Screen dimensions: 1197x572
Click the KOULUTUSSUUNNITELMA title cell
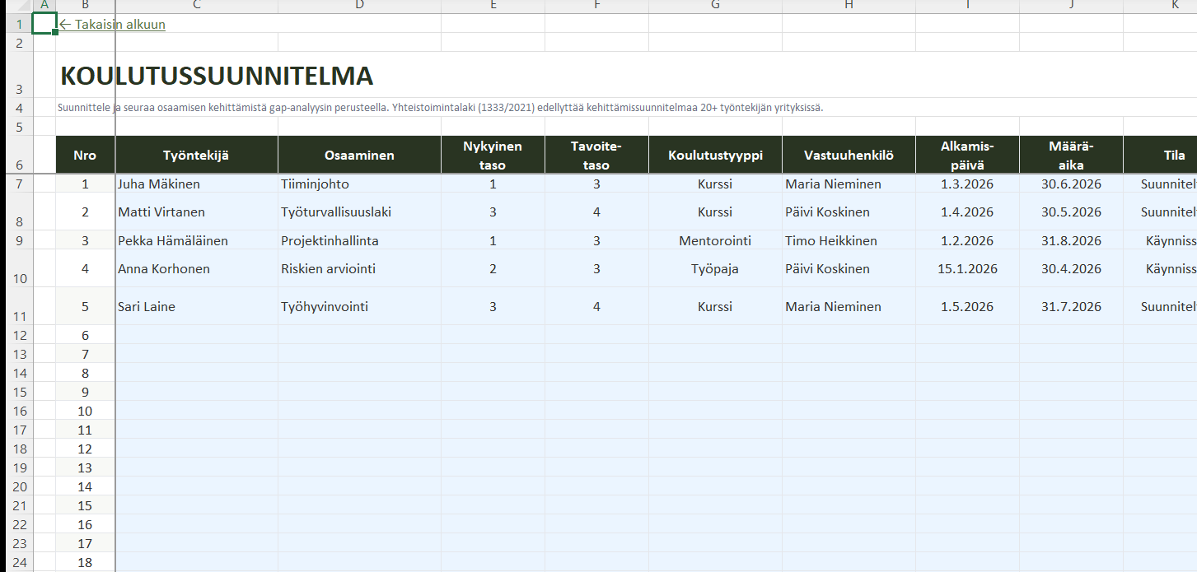(x=217, y=76)
